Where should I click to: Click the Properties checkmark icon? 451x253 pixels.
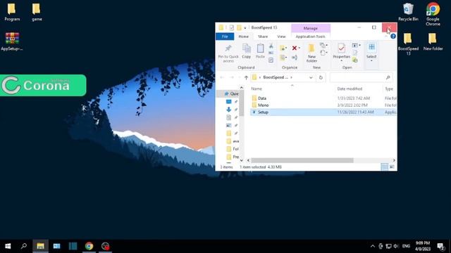click(341, 48)
